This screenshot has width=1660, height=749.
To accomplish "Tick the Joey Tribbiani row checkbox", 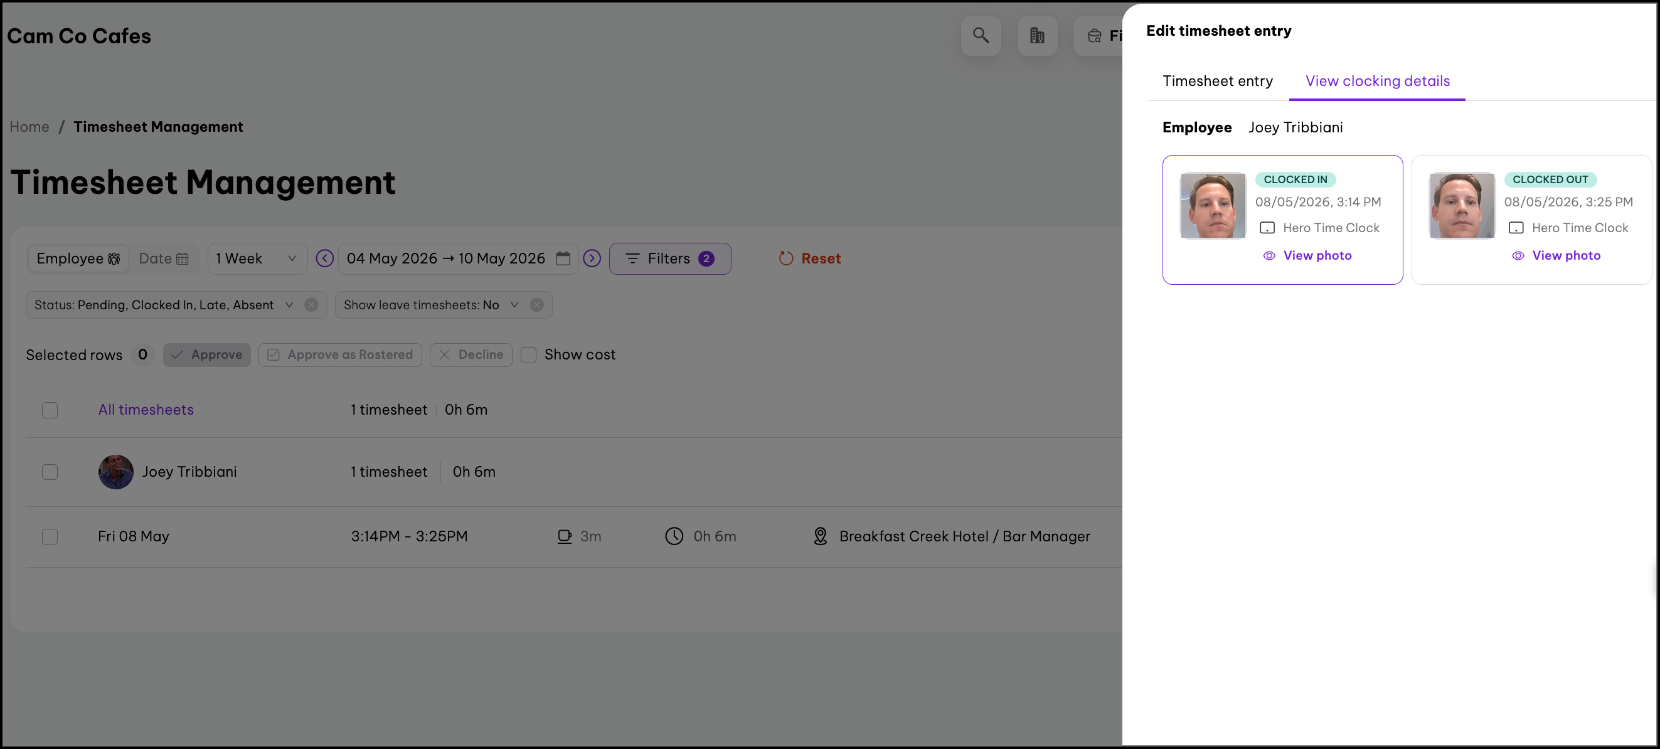I will [50, 472].
